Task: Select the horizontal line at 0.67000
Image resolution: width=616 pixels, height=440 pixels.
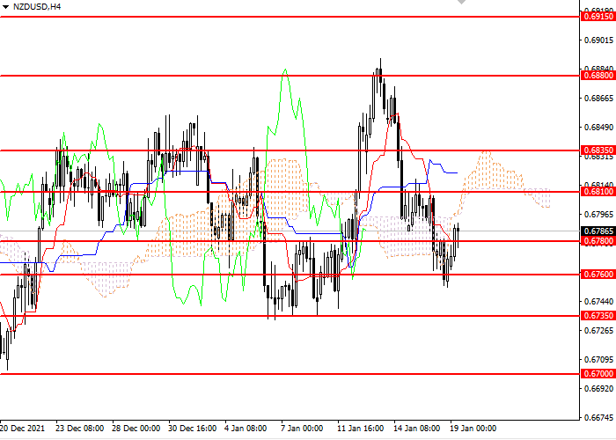Action: tap(290, 374)
